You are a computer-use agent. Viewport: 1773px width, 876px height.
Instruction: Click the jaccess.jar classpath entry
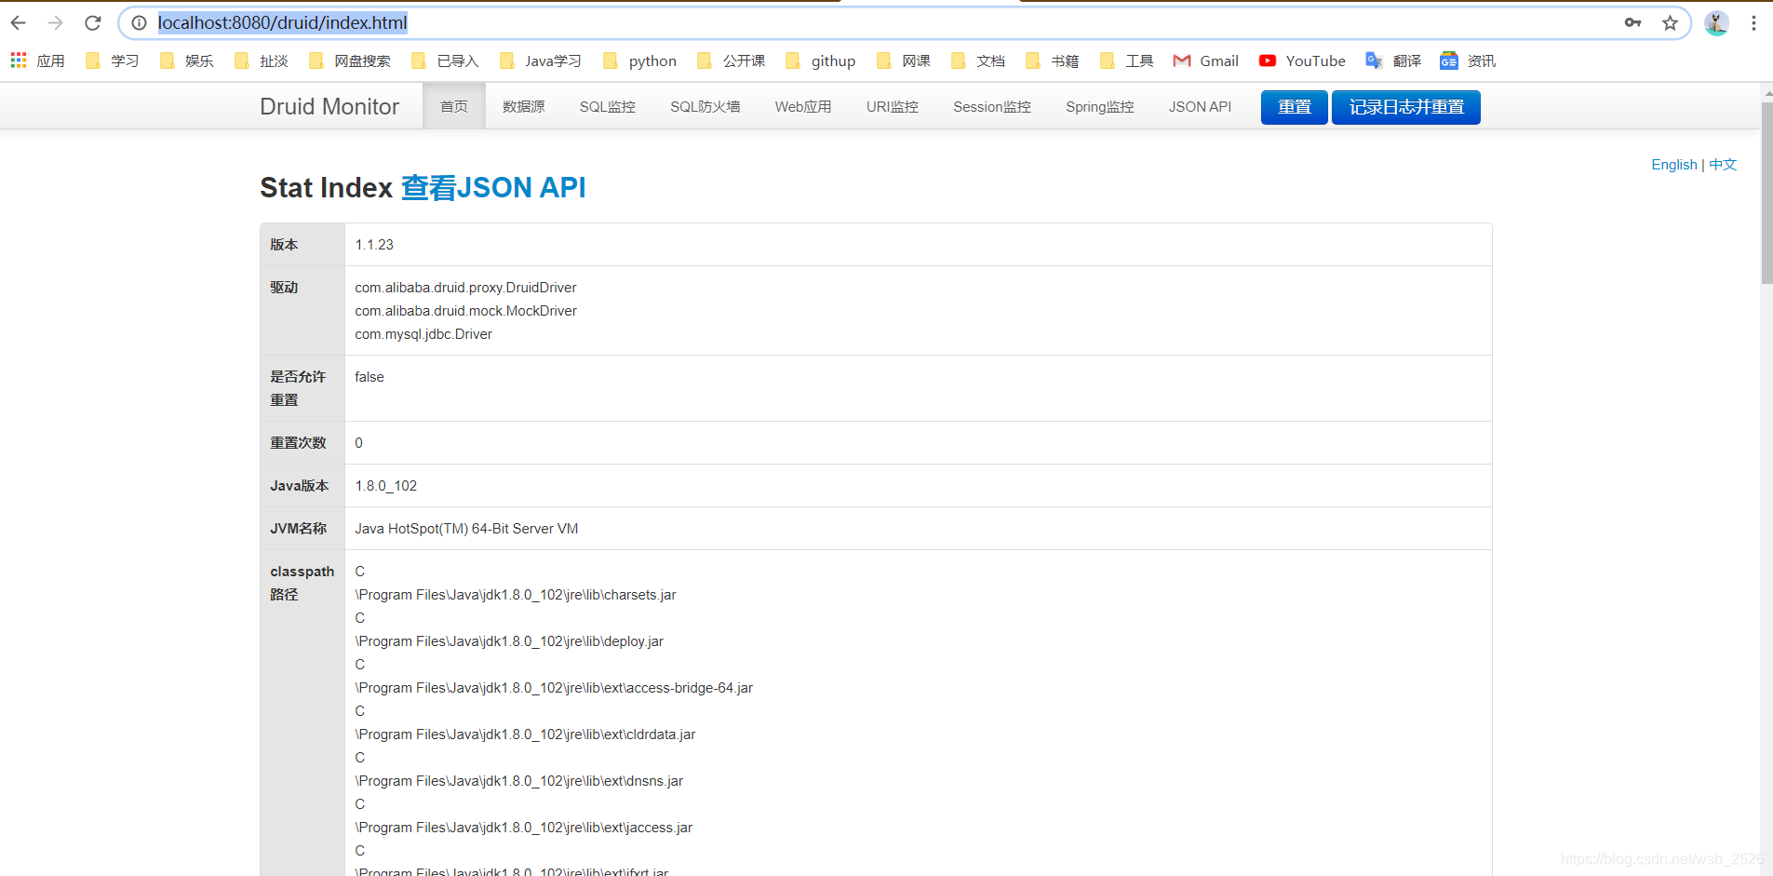coord(524,828)
